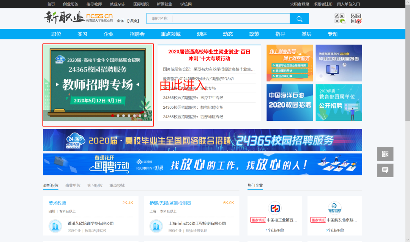Open the 国务院常务会议 news item
This screenshot has height=242, width=410.
point(209,69)
